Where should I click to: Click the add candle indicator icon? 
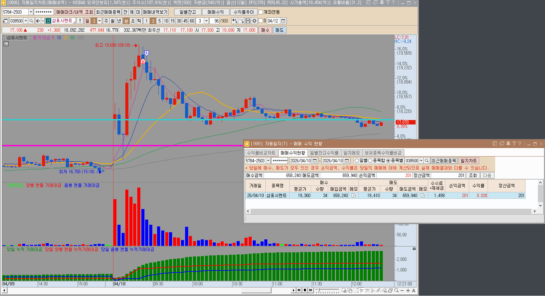pos(235,21)
